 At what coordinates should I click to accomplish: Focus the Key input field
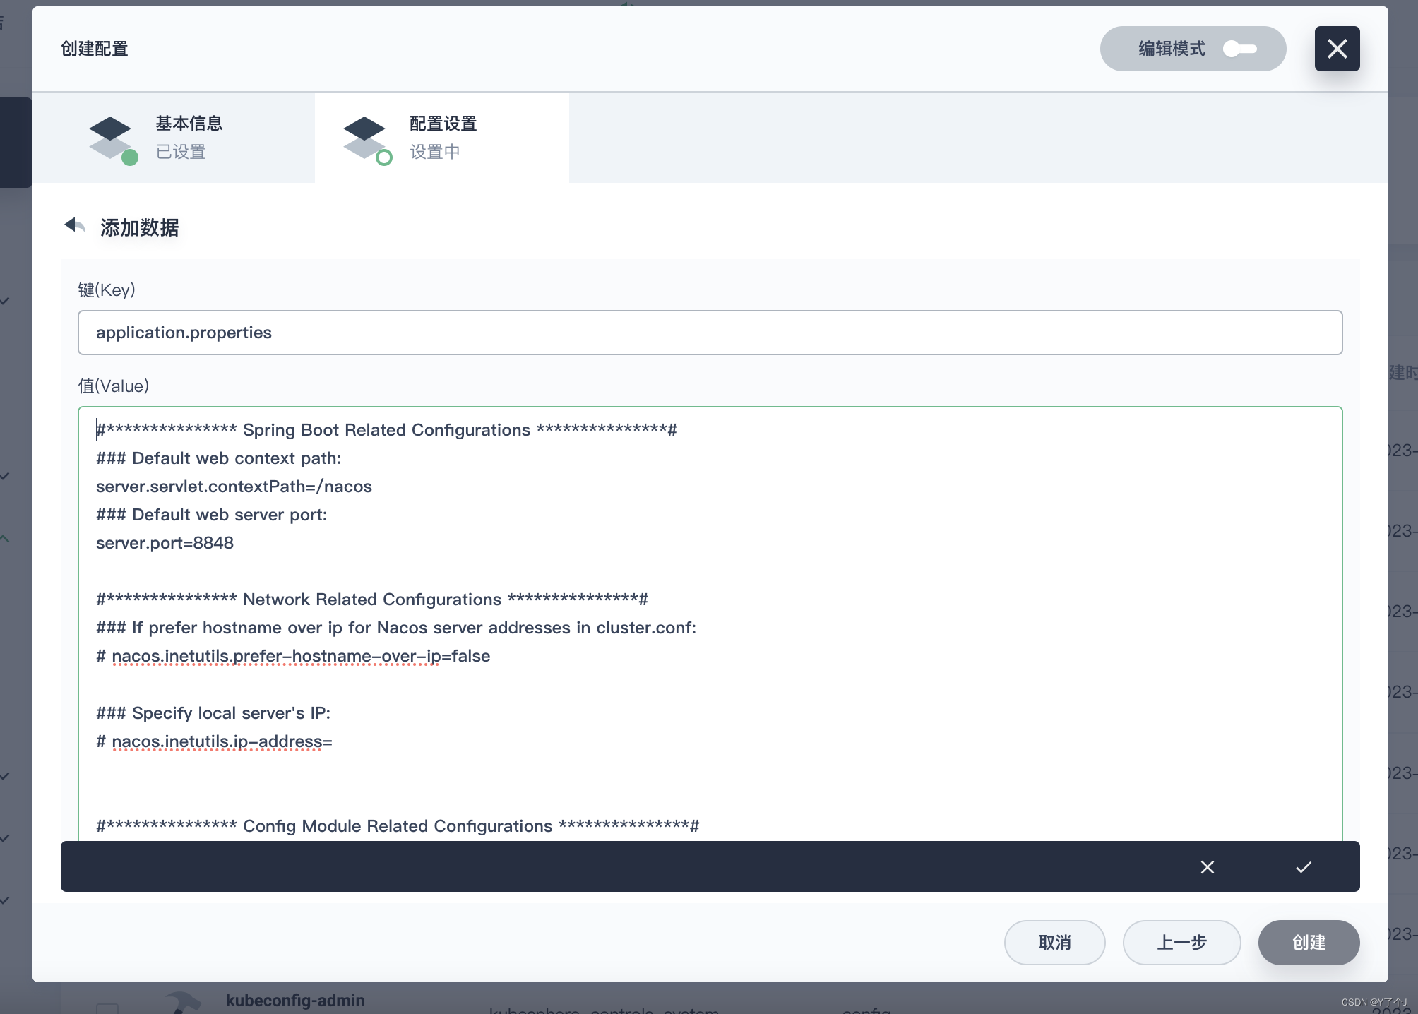click(x=710, y=333)
